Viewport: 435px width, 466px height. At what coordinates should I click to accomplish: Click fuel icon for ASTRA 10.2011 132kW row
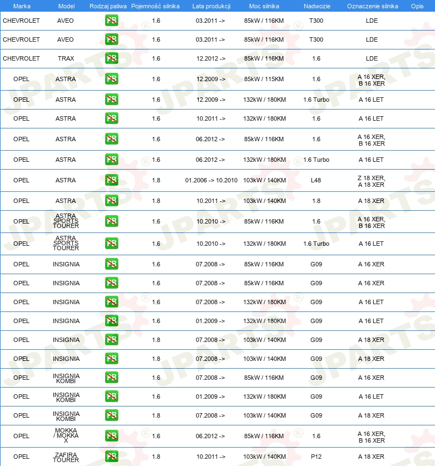coord(111,118)
